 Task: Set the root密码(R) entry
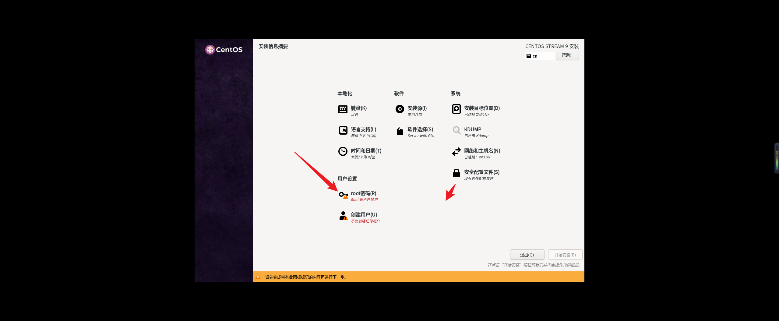point(363,193)
